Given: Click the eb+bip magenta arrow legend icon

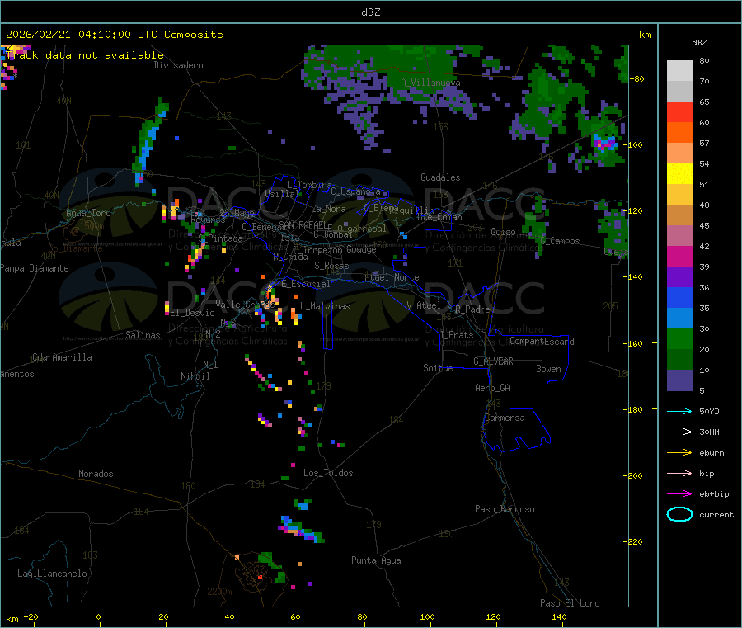Looking at the screenshot, I should coord(679,493).
